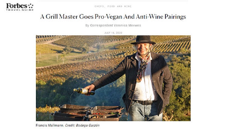
Task: Click the thin divider line above the category
Action: [113, 1]
